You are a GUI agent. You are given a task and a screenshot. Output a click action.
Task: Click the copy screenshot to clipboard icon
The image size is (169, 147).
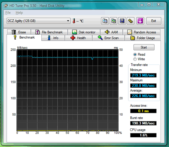[x=113, y=21]
